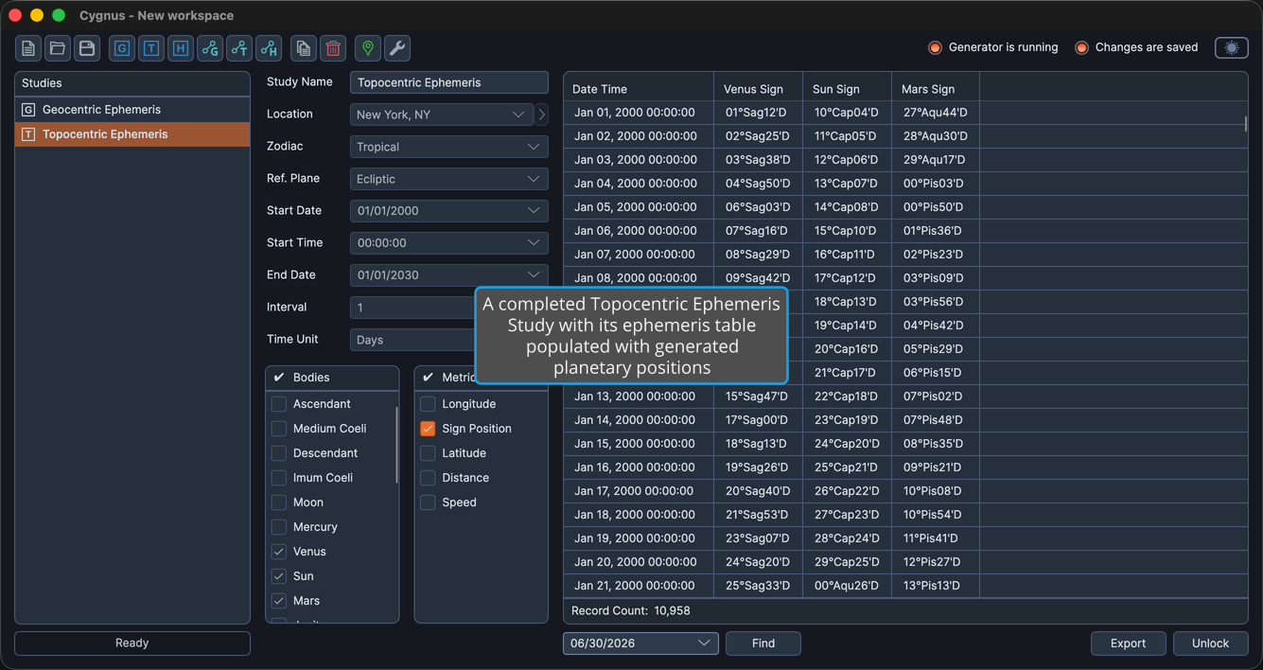Select Topocentric Ephemeris study item

[x=132, y=134]
